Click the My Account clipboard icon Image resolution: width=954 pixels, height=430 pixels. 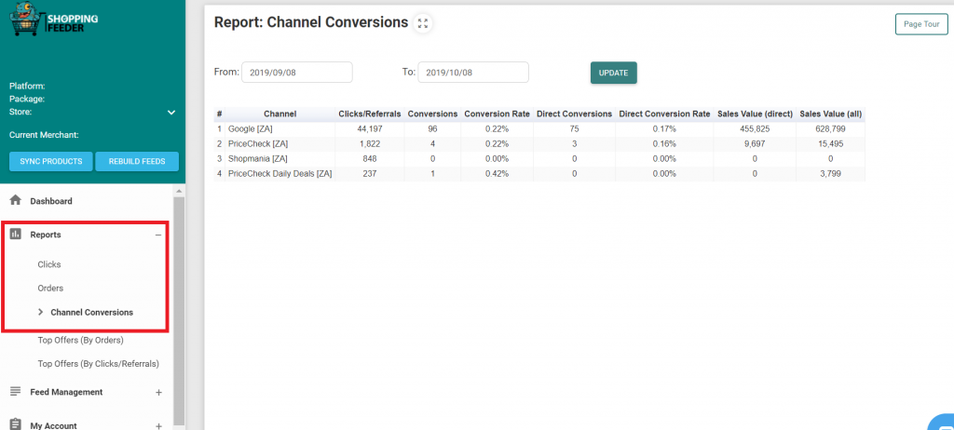pyautogui.click(x=16, y=424)
